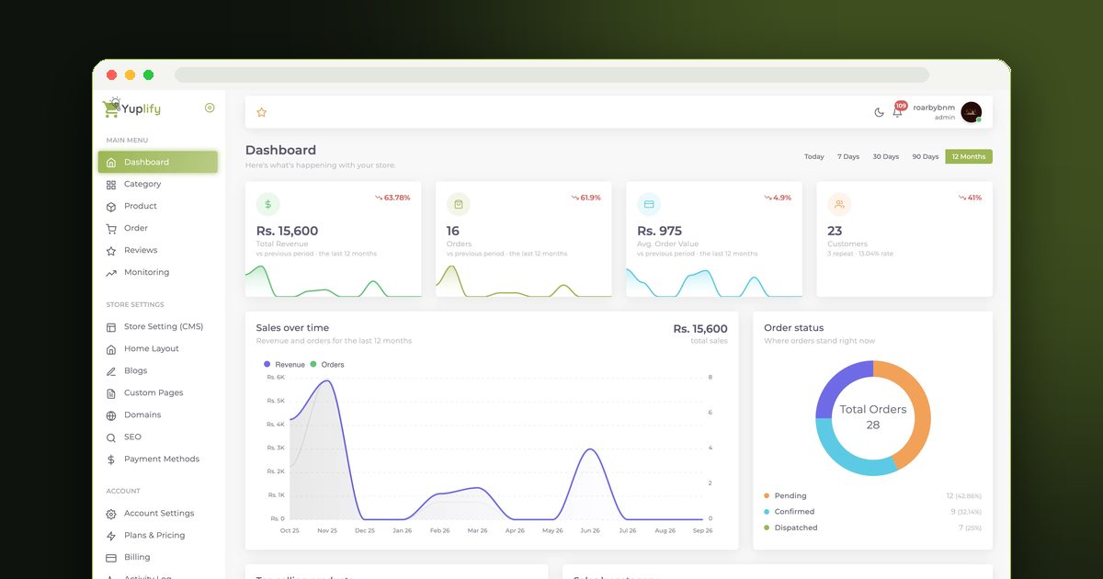
Task: Click the Dashboard home icon in sidebar
Action: click(x=111, y=162)
